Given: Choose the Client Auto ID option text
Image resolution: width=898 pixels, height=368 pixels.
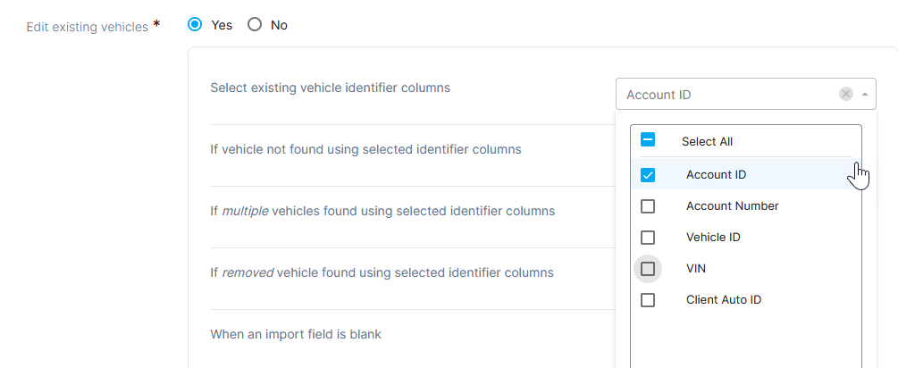Looking at the screenshot, I should tap(723, 300).
